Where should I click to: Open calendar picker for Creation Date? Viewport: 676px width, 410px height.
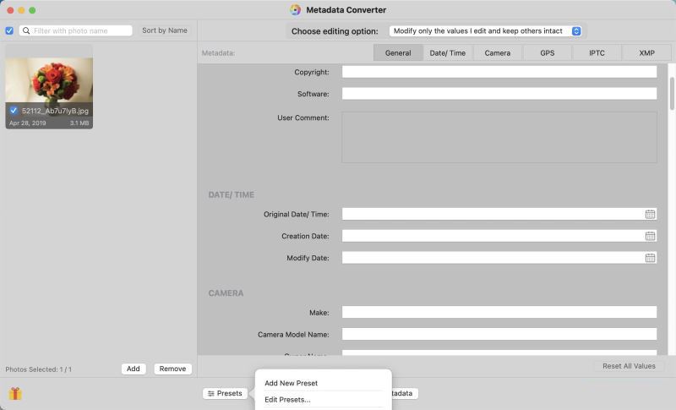[650, 236]
